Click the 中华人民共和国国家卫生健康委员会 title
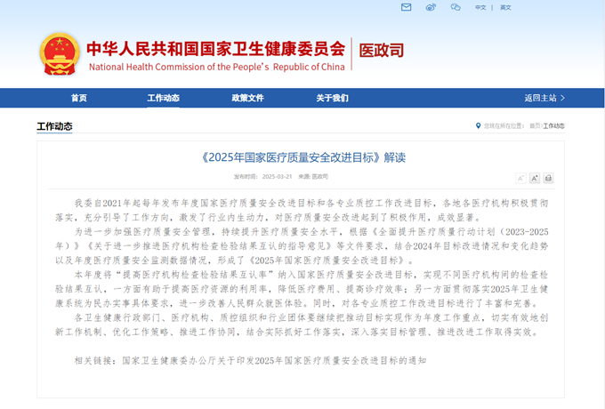This screenshot has height=409, width=605. 215,49
